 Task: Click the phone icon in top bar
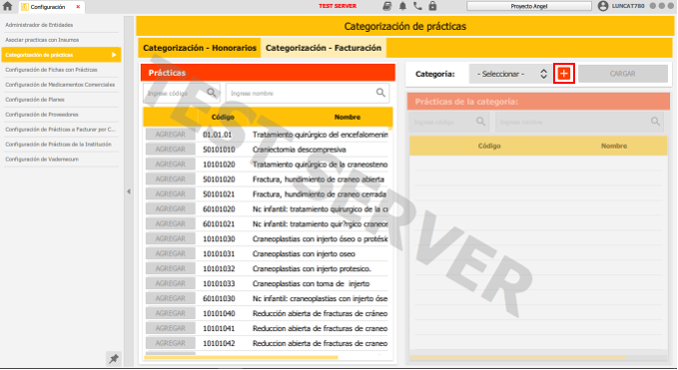coord(417,6)
